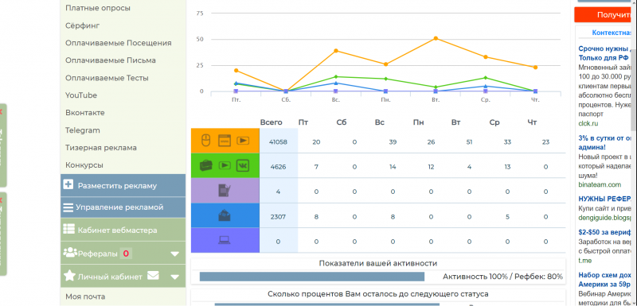The height and width of the screenshot is (306, 637).
Task: Click the video play icon in orange row
Action: pyautogui.click(x=243, y=141)
